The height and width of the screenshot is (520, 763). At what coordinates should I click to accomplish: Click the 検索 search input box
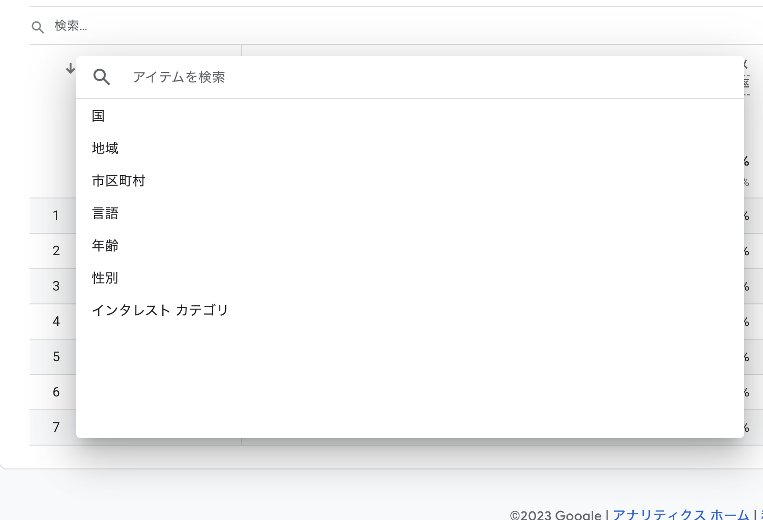point(143,27)
